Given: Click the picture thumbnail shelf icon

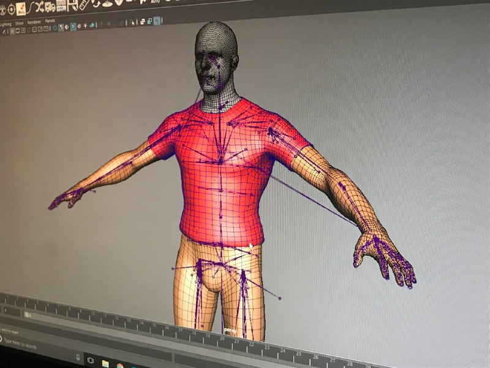Looking at the screenshot, I should [61, 5].
